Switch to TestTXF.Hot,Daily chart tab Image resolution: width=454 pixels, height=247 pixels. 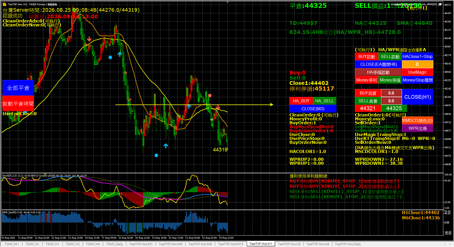point(348,244)
